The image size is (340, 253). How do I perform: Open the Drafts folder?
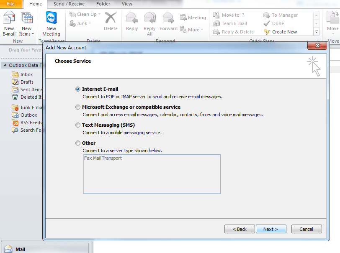[23, 82]
